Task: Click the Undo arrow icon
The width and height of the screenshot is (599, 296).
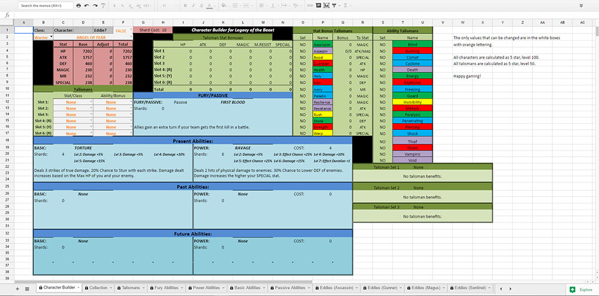Action: click(x=87, y=5)
